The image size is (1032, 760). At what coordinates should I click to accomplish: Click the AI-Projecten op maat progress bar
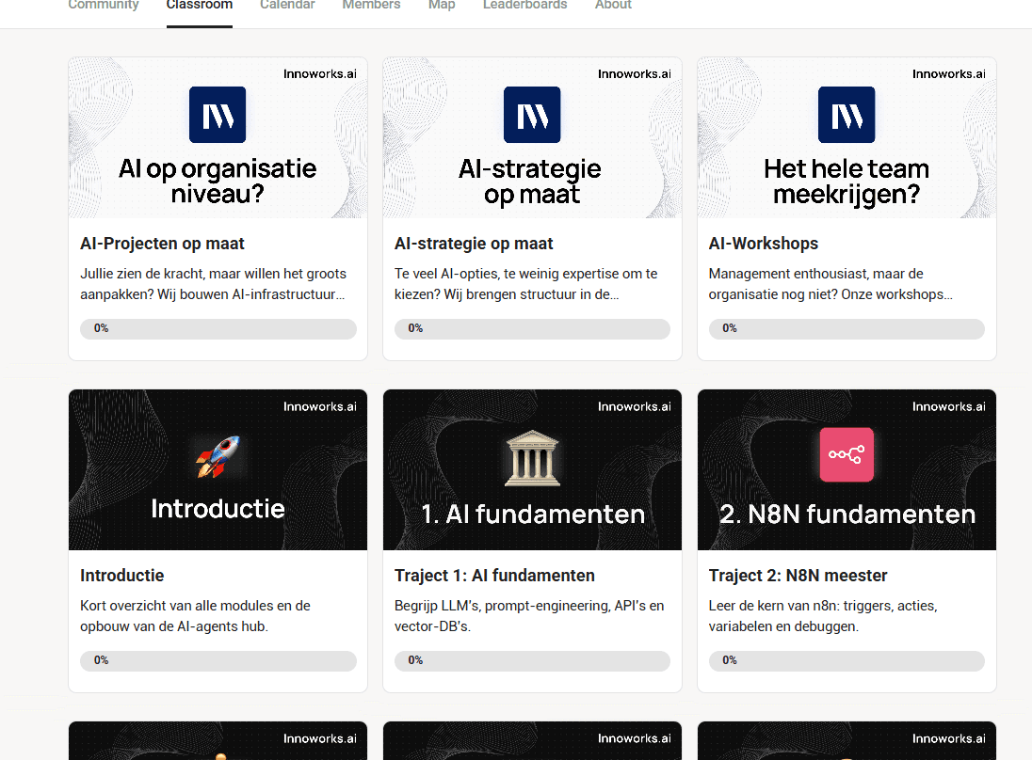[x=218, y=328]
